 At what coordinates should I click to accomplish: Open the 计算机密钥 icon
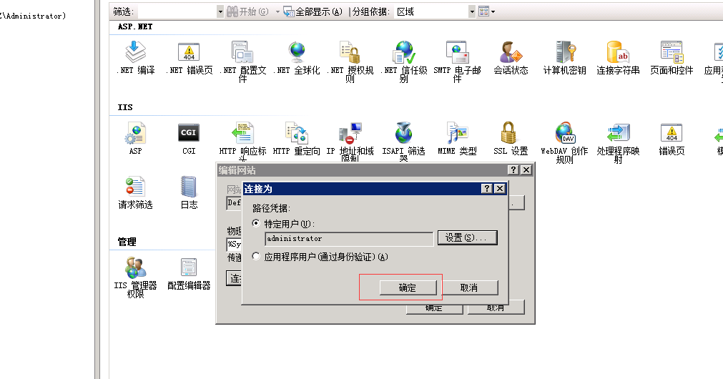(565, 51)
